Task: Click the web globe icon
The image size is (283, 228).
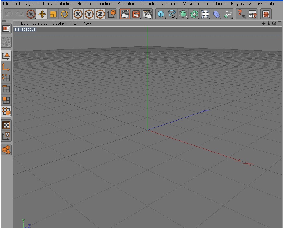Action: [x=266, y=14]
